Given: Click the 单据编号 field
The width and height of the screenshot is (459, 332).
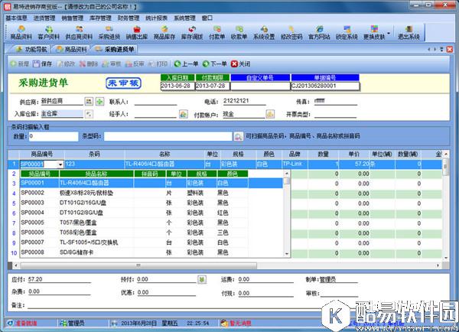Looking at the screenshot, I should point(325,86).
